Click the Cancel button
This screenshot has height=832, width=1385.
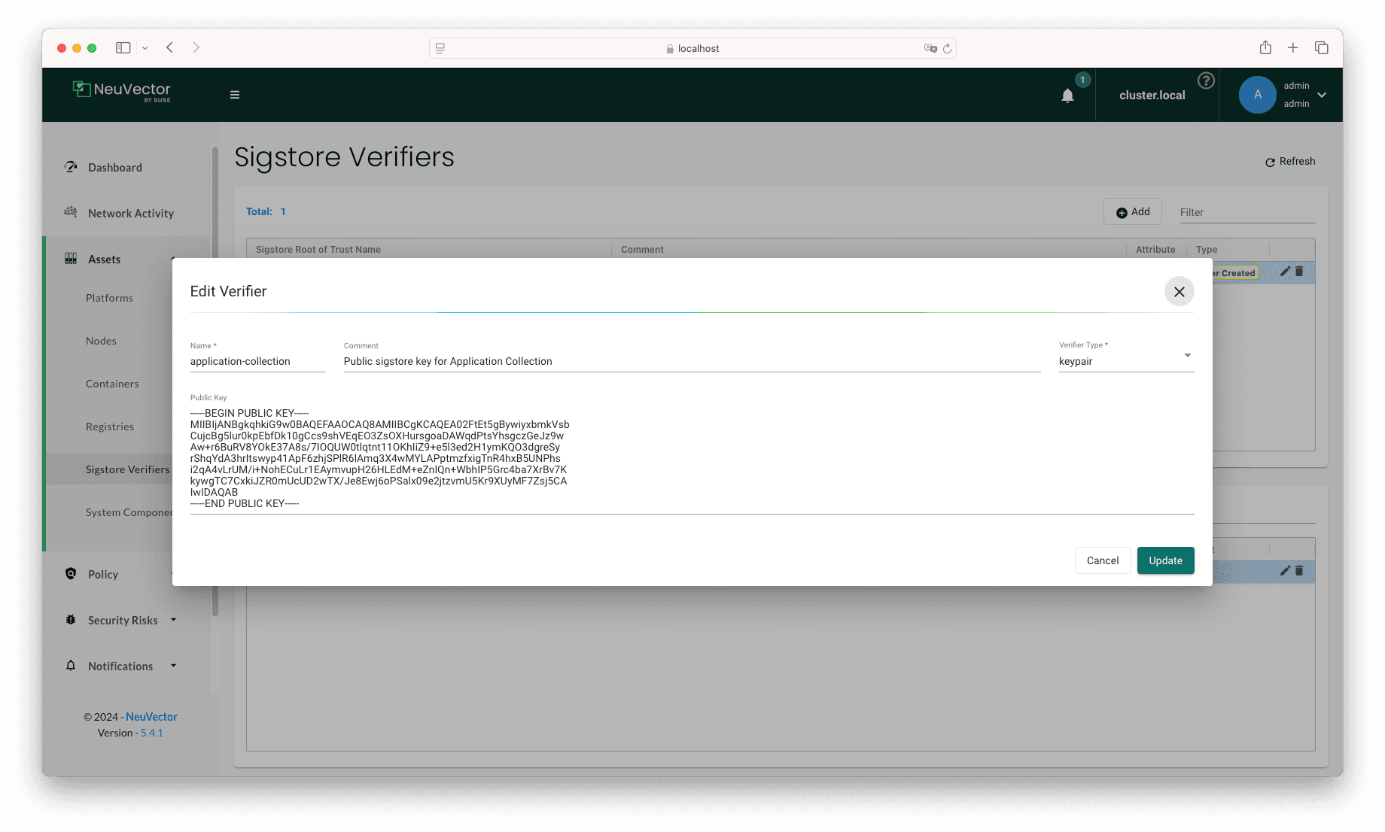point(1102,560)
